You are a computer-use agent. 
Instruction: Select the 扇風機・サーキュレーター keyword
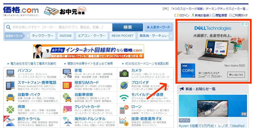click(154, 36)
